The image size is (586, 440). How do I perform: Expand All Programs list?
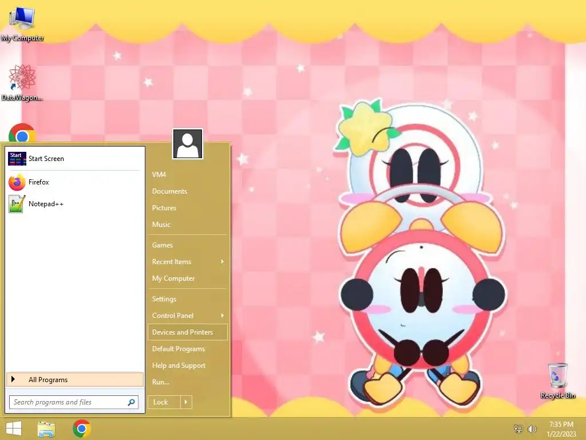(75, 379)
